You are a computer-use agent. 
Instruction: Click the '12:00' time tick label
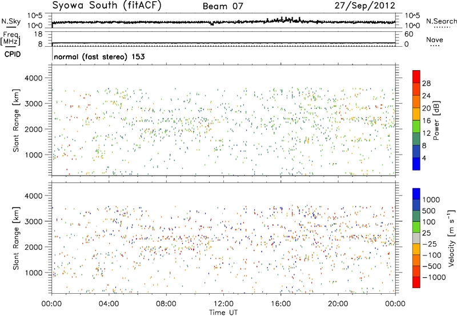(223, 304)
